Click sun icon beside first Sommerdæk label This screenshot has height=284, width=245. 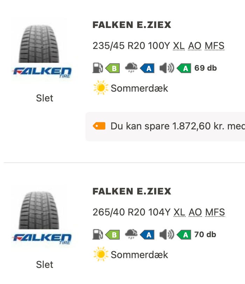tap(101, 88)
